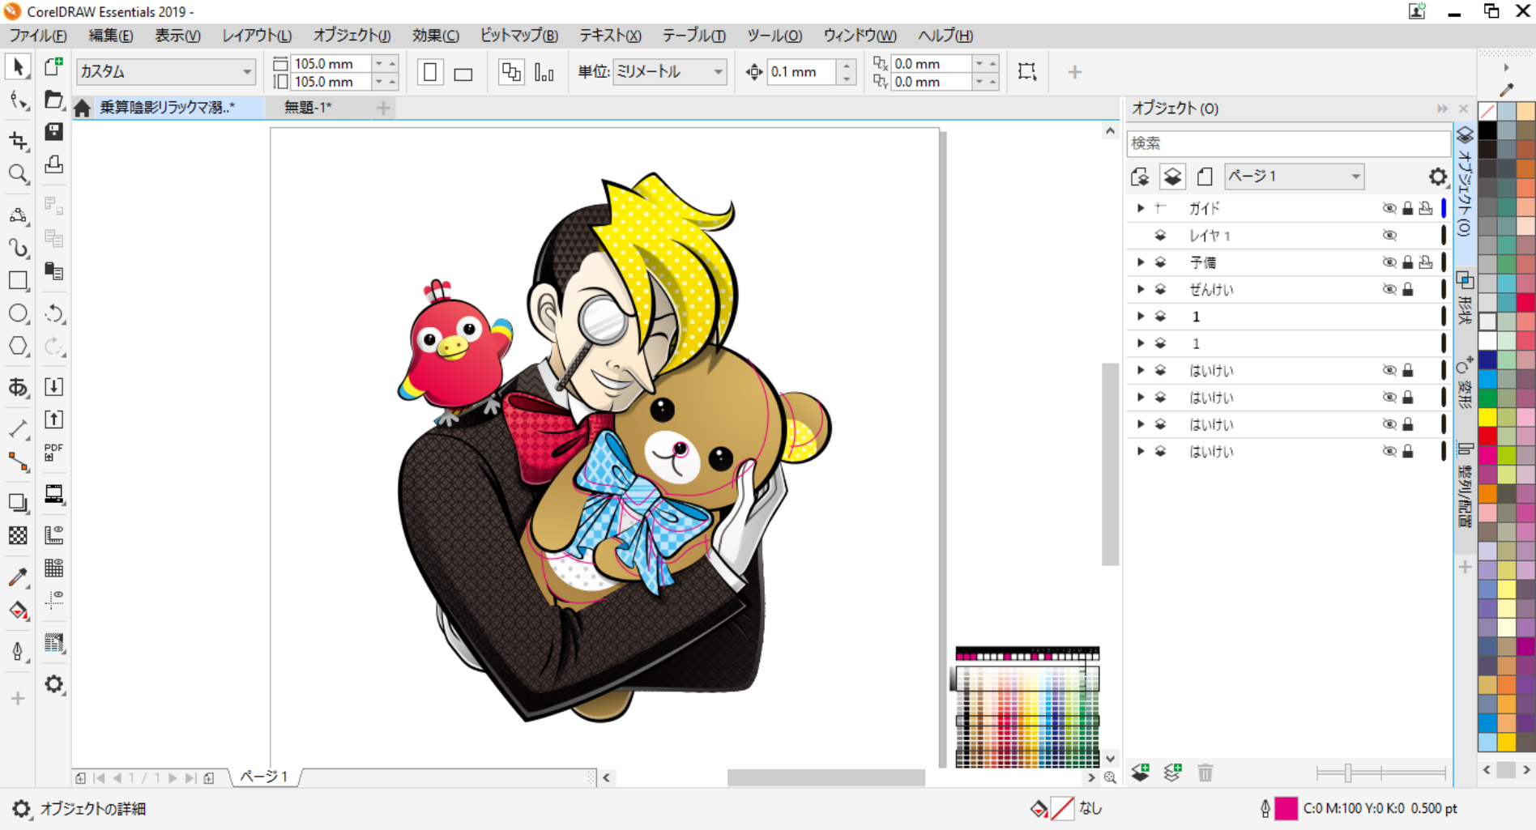Select the Text tool (あ)
Screen dimensions: 1536x830
tap(18, 387)
